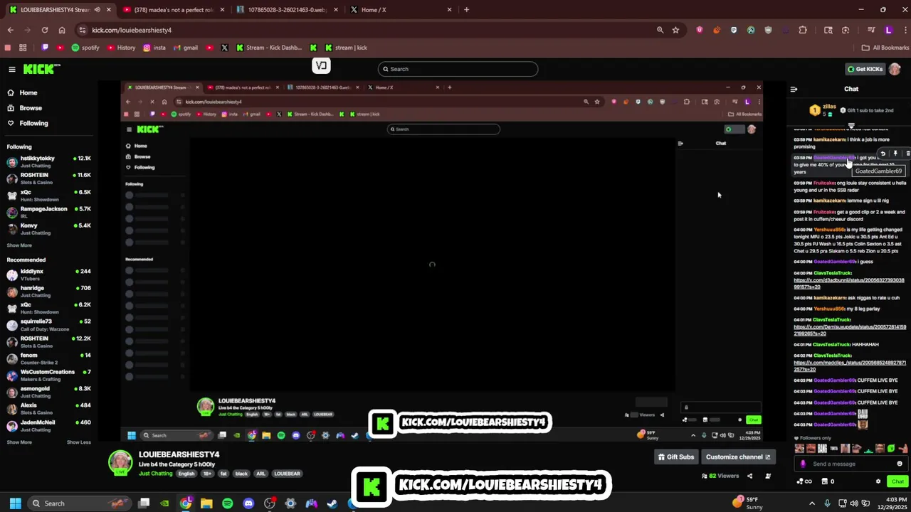Open kiddlynx recommended channel
Viewport: 911px width, 512px height.
coord(48,274)
